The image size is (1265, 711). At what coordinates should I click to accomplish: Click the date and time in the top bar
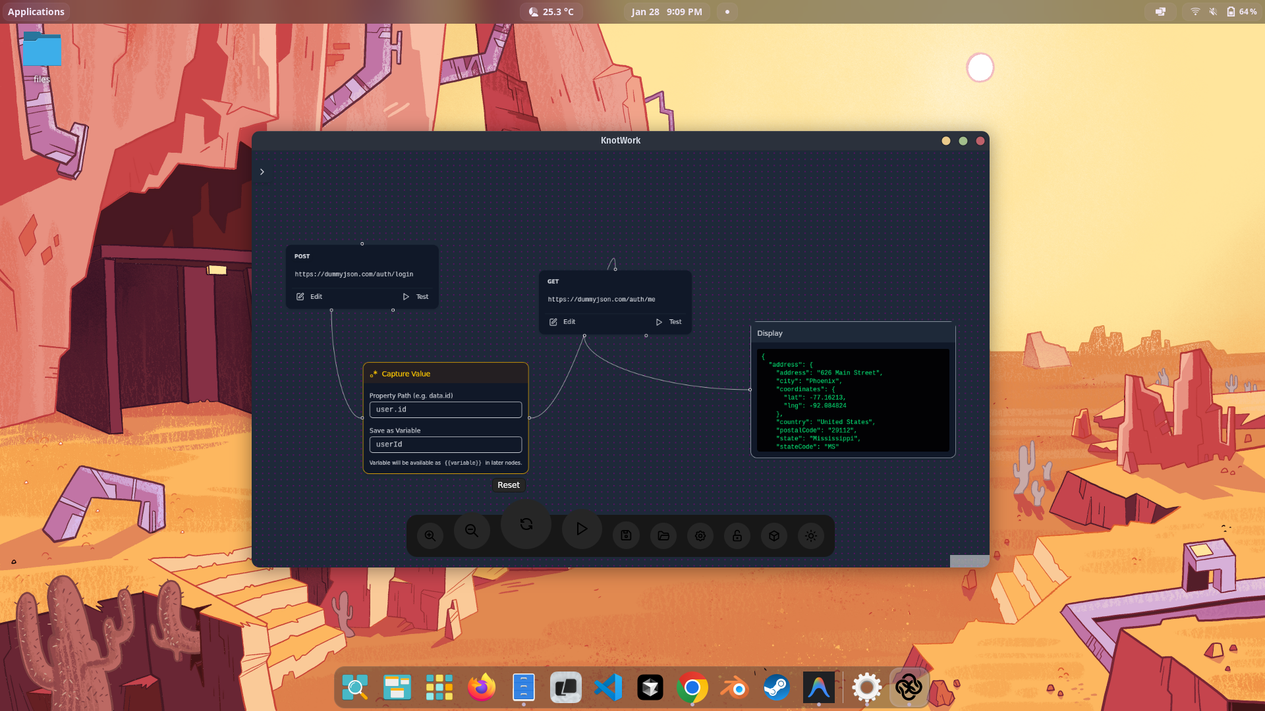pos(666,11)
